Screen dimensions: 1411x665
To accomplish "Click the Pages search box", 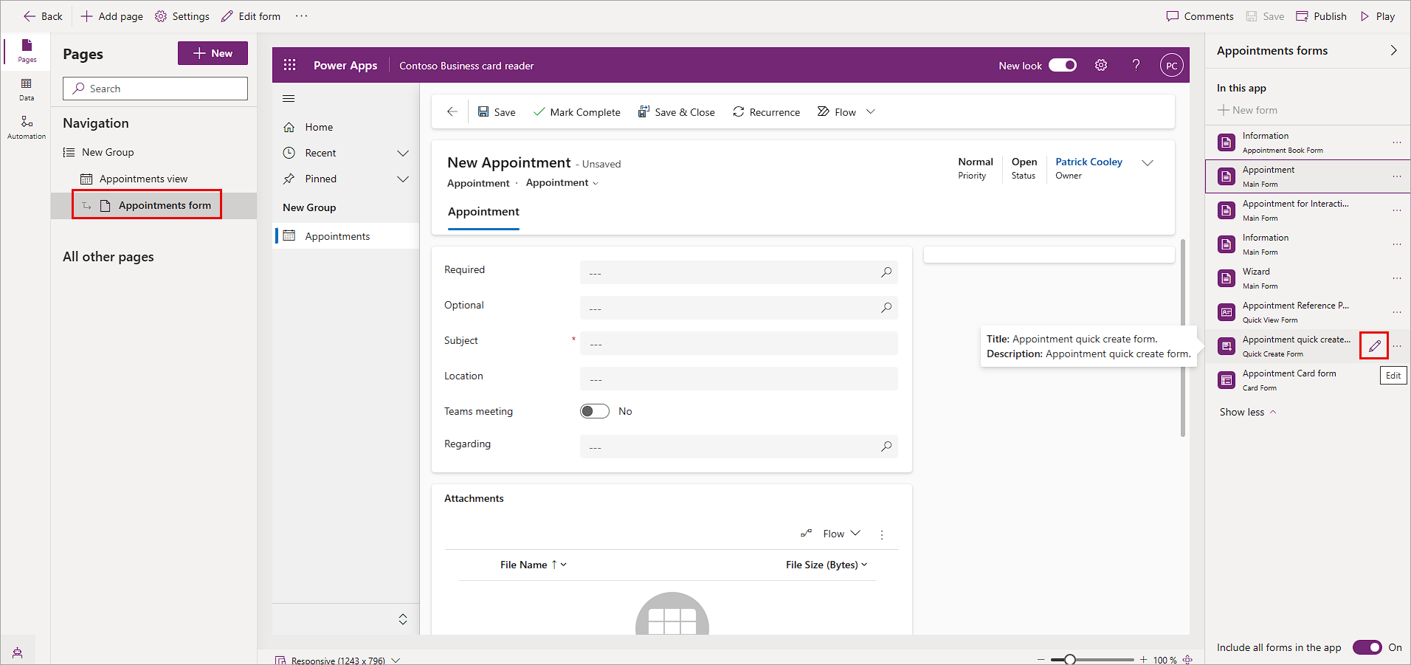I will tap(155, 89).
